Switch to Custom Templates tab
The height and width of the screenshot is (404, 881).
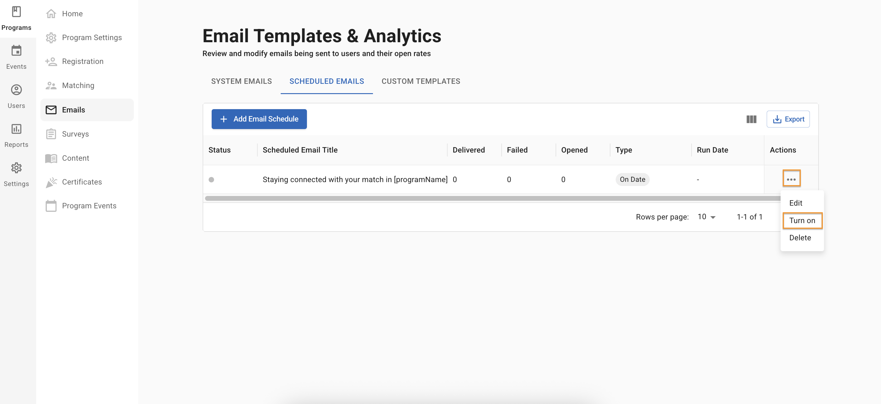421,81
